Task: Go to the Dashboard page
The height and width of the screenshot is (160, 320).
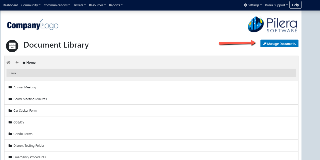Action: point(11,5)
